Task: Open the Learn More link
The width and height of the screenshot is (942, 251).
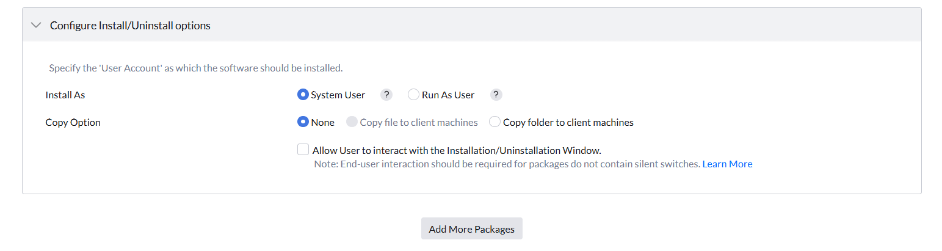Action: (x=727, y=164)
